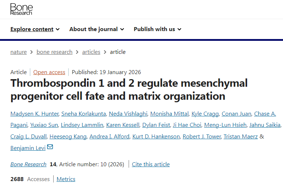Expand the Explore content menu
Screen dimensions: 283x189
(35, 29)
